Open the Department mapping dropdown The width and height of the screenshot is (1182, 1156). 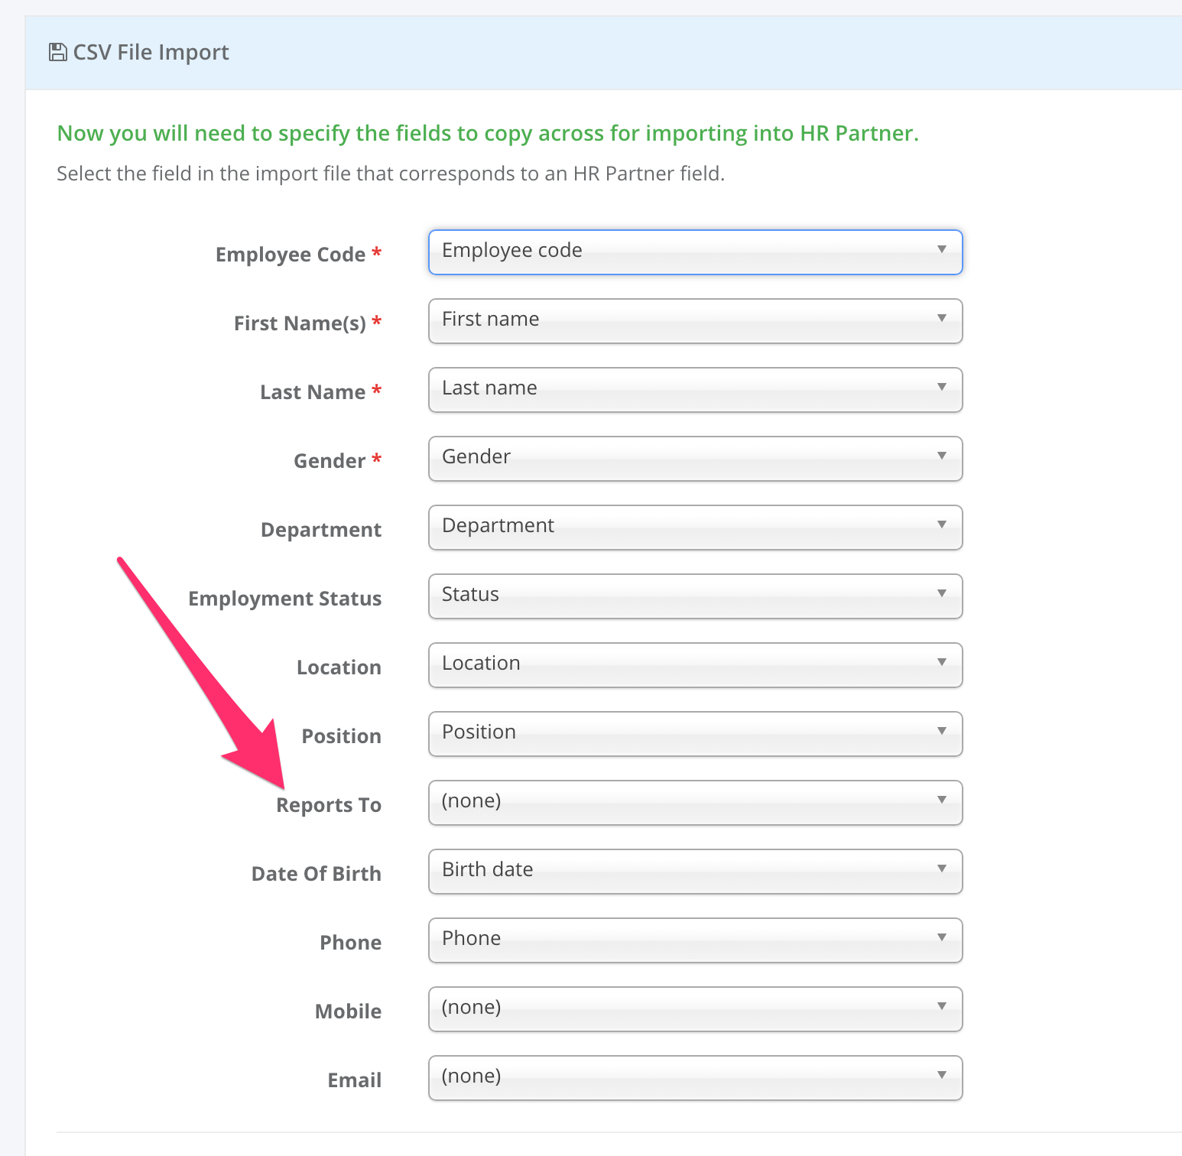695,528
